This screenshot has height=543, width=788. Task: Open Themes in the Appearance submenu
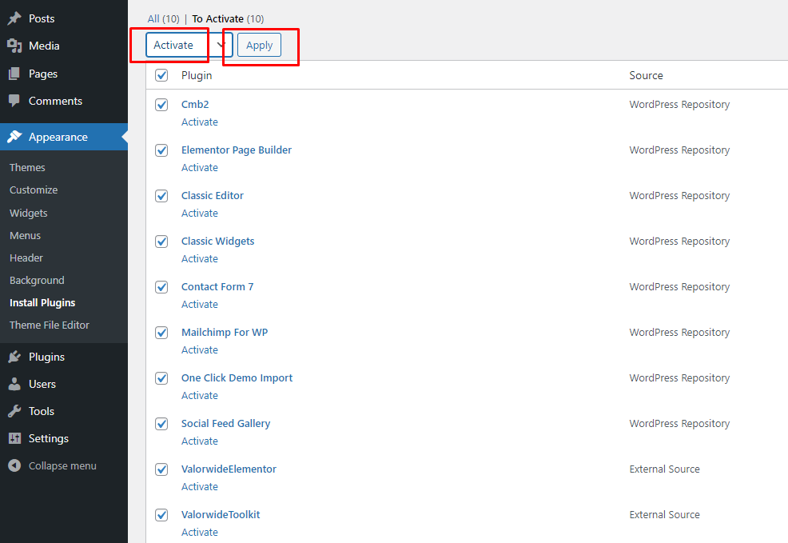(x=27, y=167)
